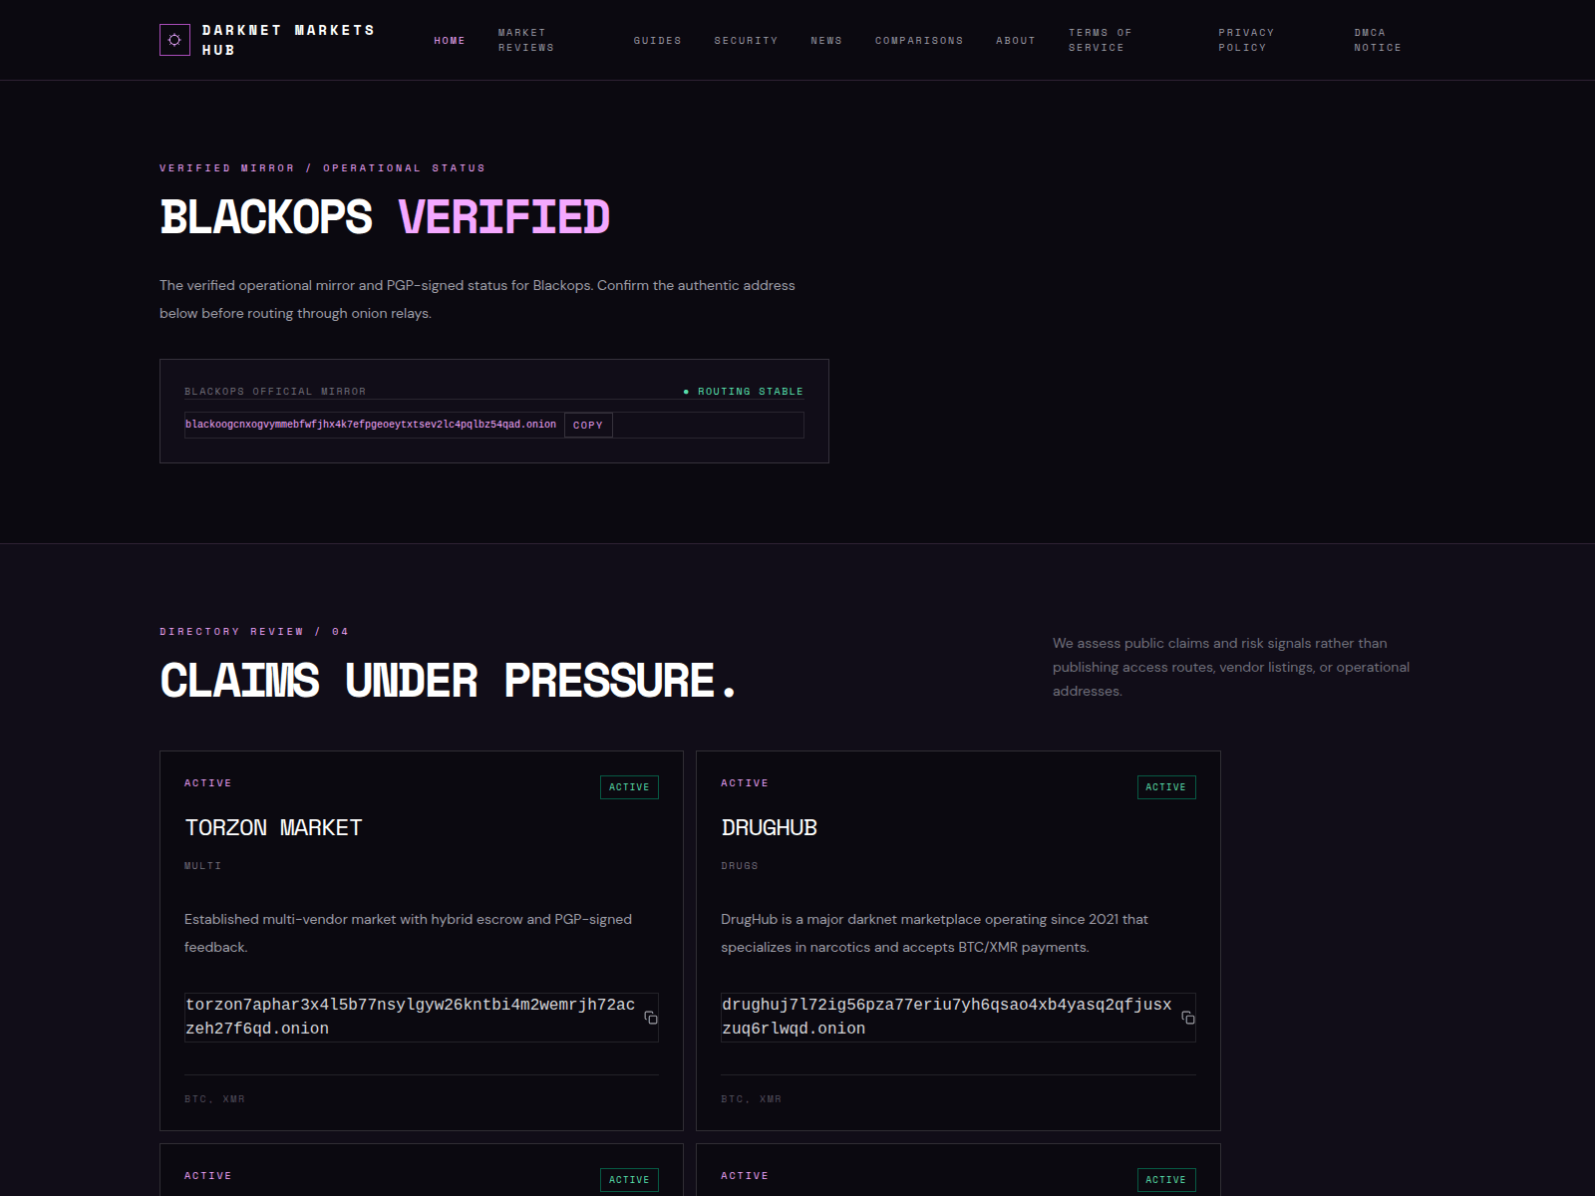Click the MULTI category label under Torzon Market
The image size is (1595, 1196).
click(x=203, y=866)
